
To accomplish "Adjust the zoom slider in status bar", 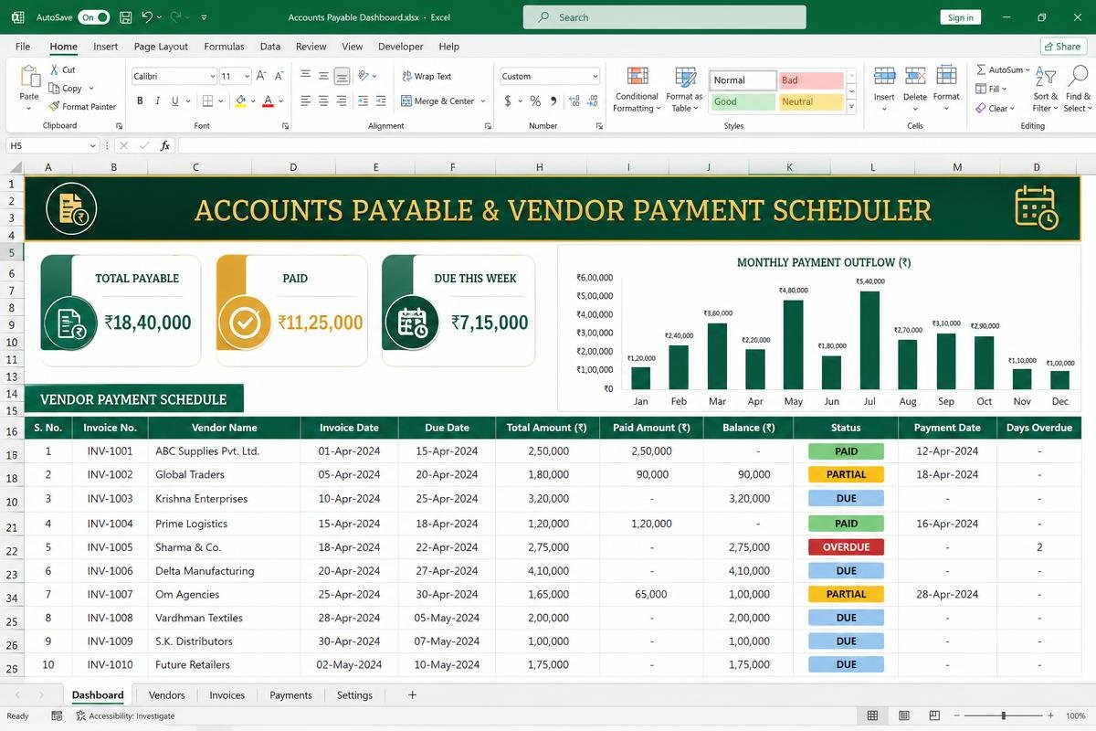I will tap(1004, 715).
